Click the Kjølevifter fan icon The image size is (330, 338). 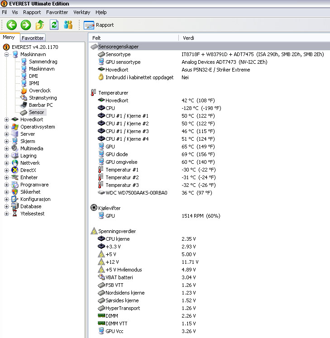click(94, 208)
